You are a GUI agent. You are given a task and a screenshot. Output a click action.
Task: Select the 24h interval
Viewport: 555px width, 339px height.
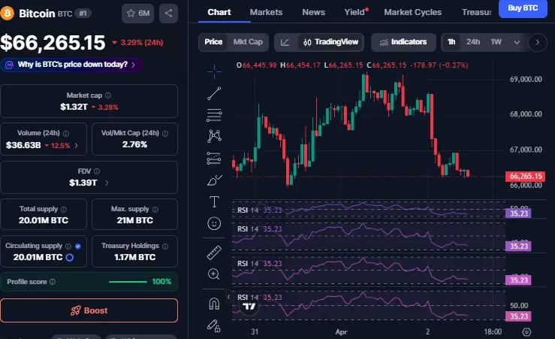pyautogui.click(x=473, y=42)
